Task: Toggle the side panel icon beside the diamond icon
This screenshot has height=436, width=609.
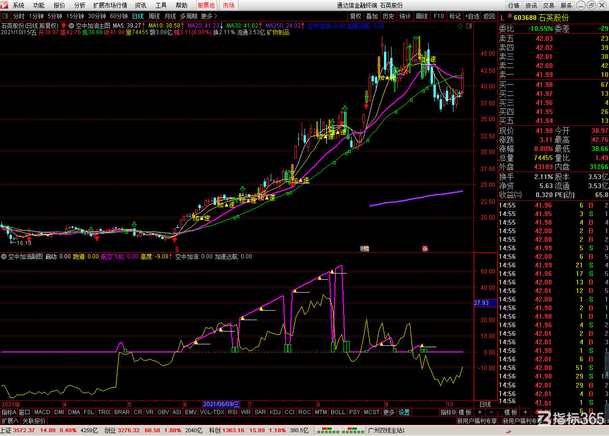Action: (x=469, y=26)
